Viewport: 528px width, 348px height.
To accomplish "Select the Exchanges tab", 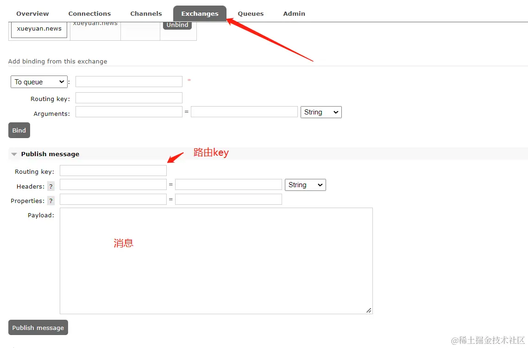I will tap(200, 13).
